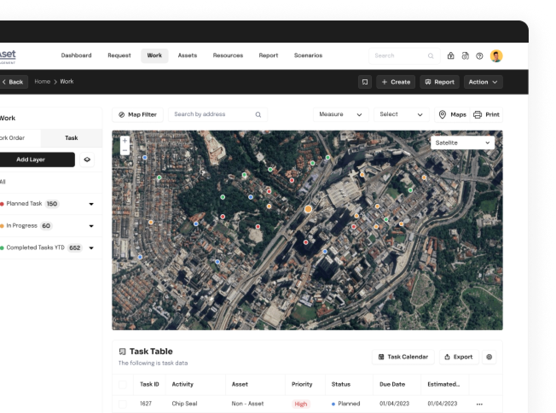Open the Resources menu
Image resolution: width=556 pixels, height=413 pixels.
228,55
